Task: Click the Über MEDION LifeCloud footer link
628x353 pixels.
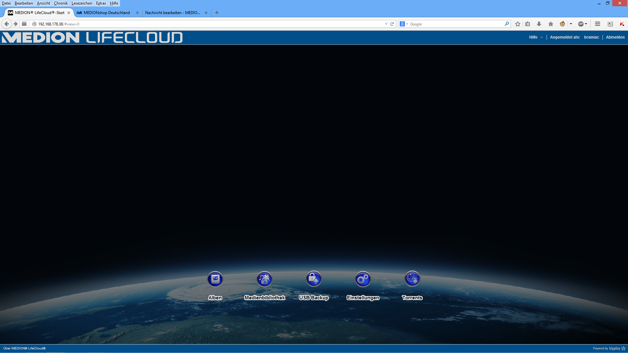Action: [x=25, y=348]
